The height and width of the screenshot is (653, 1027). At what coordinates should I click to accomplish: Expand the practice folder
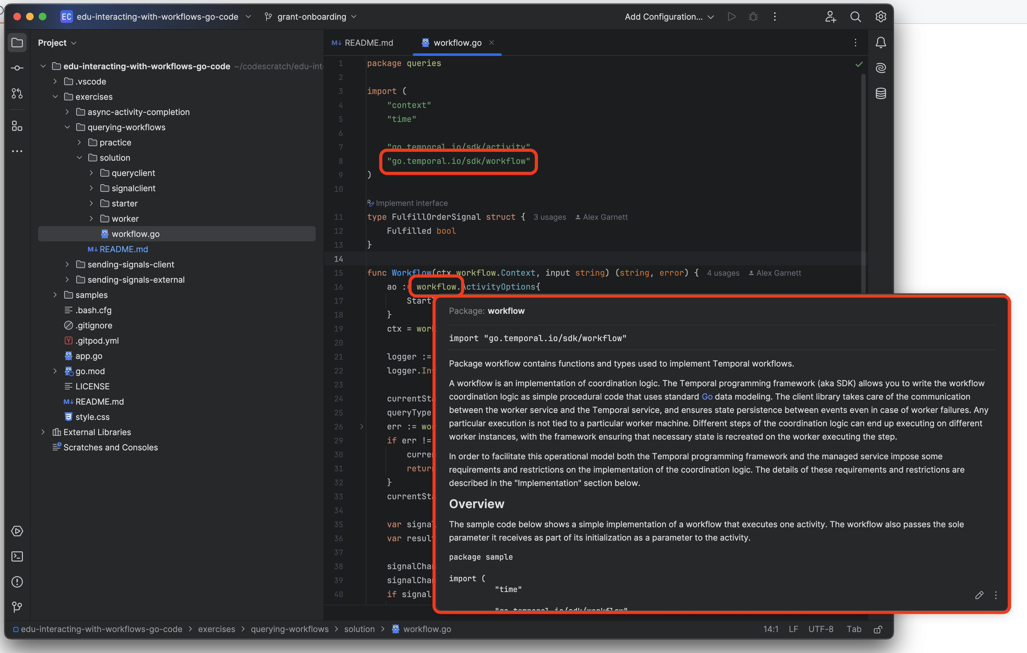click(79, 143)
